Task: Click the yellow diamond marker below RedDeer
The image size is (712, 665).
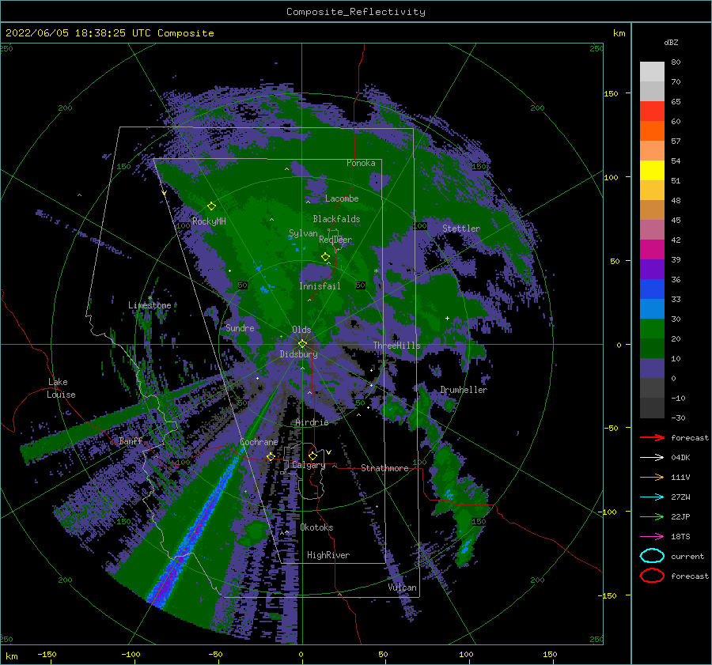Action: [326, 257]
